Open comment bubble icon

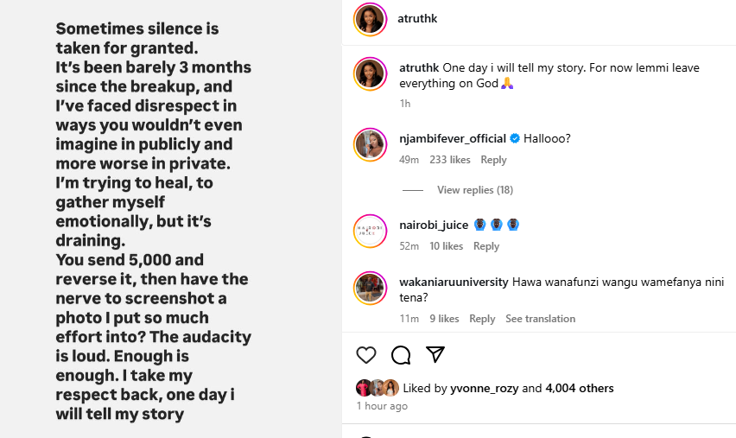[x=401, y=355]
